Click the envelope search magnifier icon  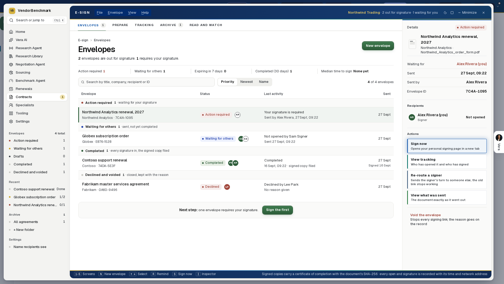83,82
